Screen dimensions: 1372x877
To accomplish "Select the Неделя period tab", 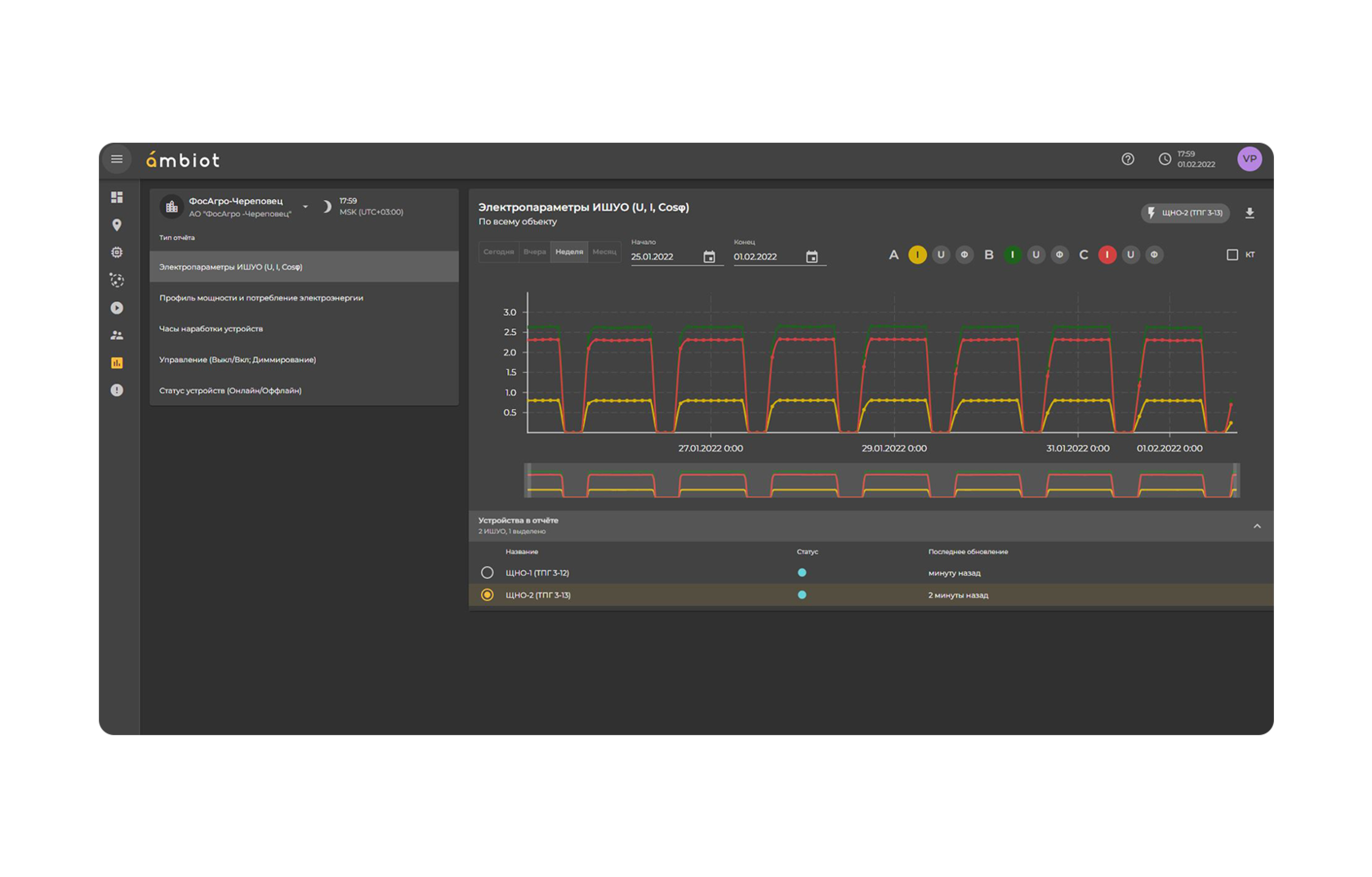I will [x=569, y=252].
